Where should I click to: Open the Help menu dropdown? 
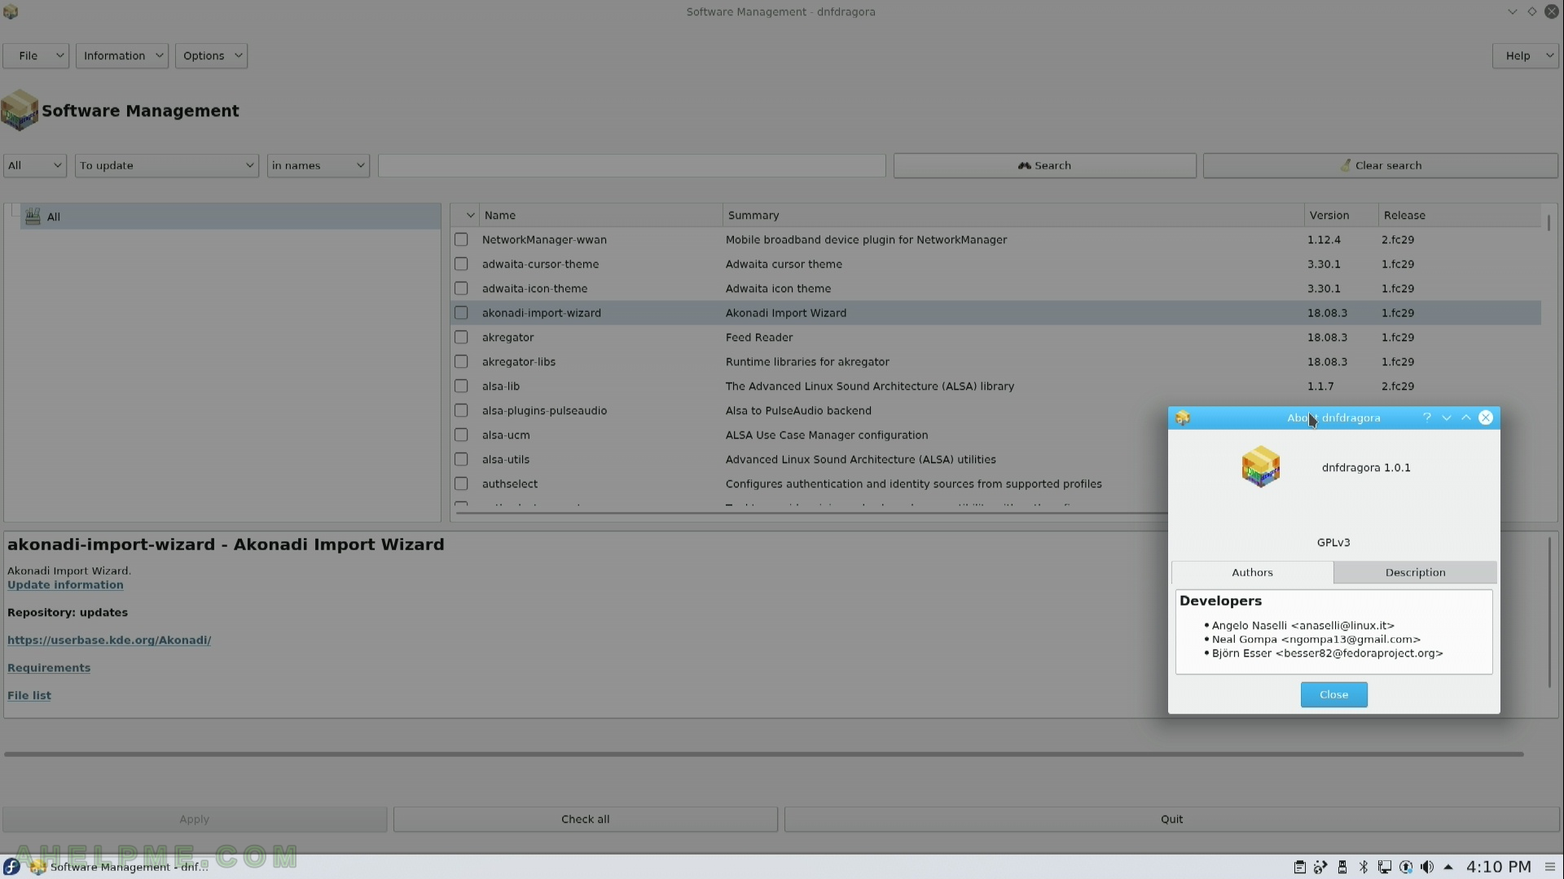(1526, 55)
